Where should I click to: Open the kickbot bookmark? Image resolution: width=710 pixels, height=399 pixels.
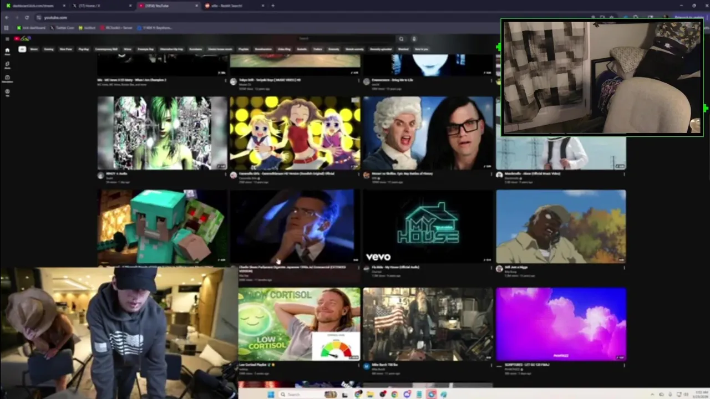[88, 28]
